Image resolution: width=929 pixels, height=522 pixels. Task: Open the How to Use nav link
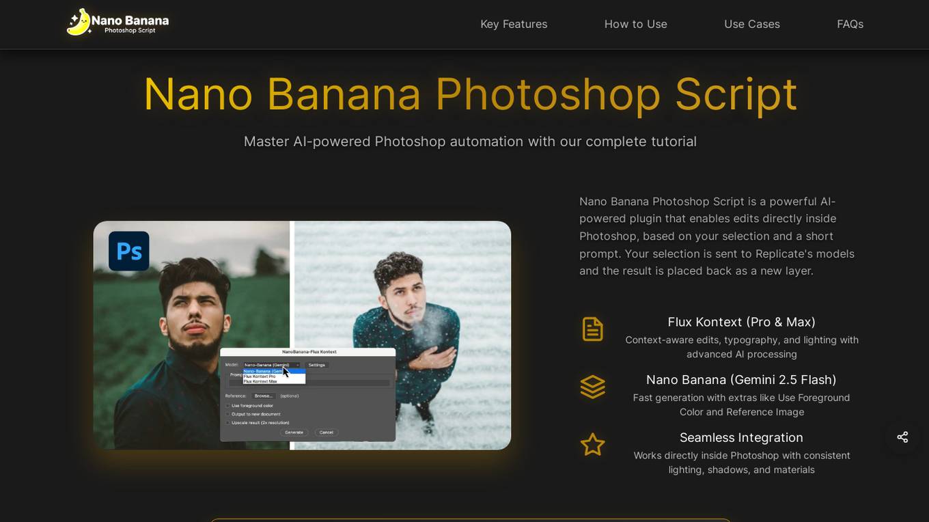click(636, 24)
